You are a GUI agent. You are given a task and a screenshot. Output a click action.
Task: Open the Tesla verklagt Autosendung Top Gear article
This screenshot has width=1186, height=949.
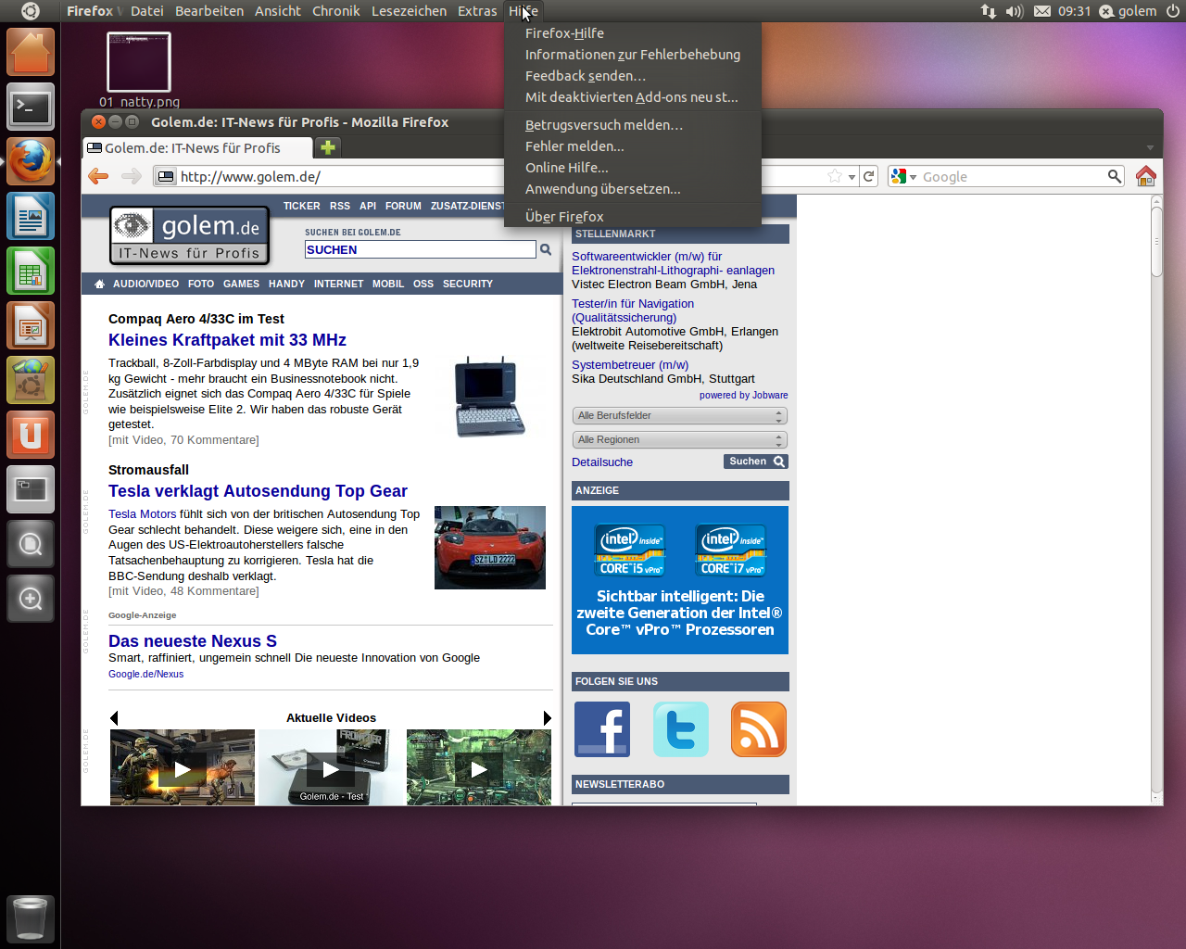point(257,491)
